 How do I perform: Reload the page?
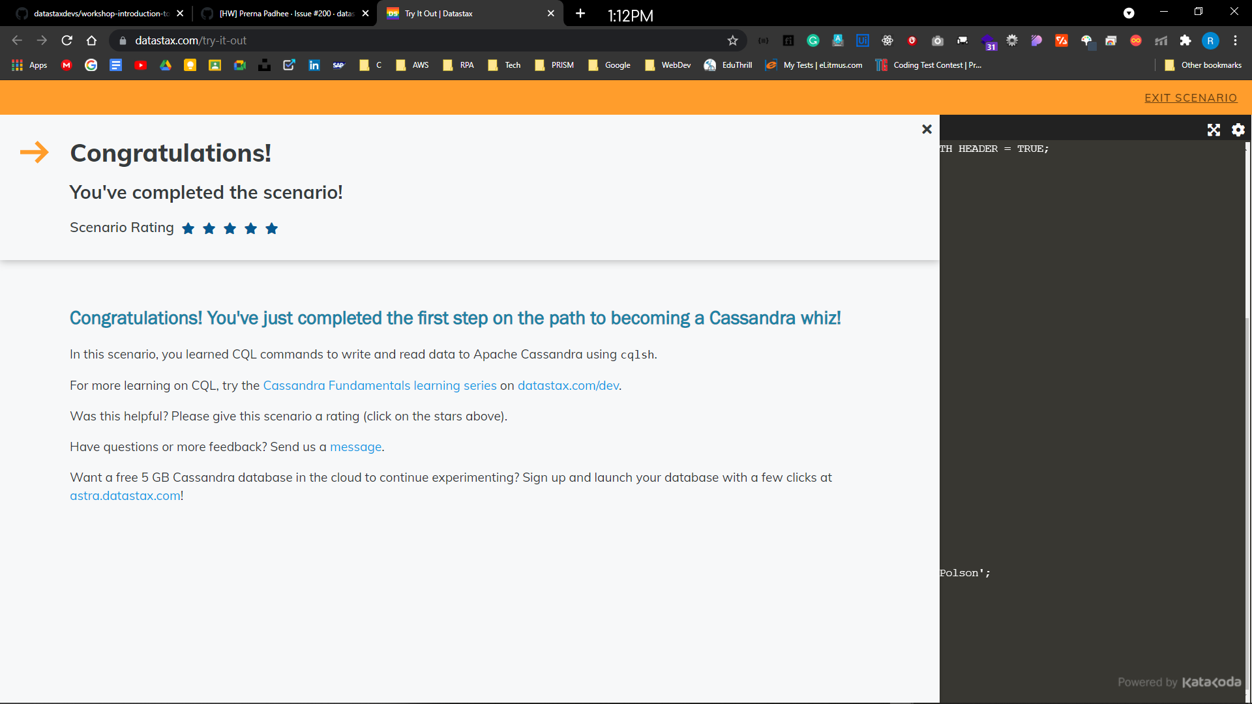point(67,40)
